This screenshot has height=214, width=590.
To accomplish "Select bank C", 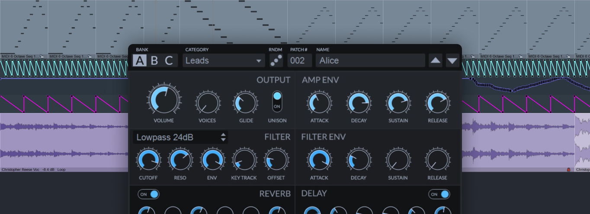I will coord(169,61).
